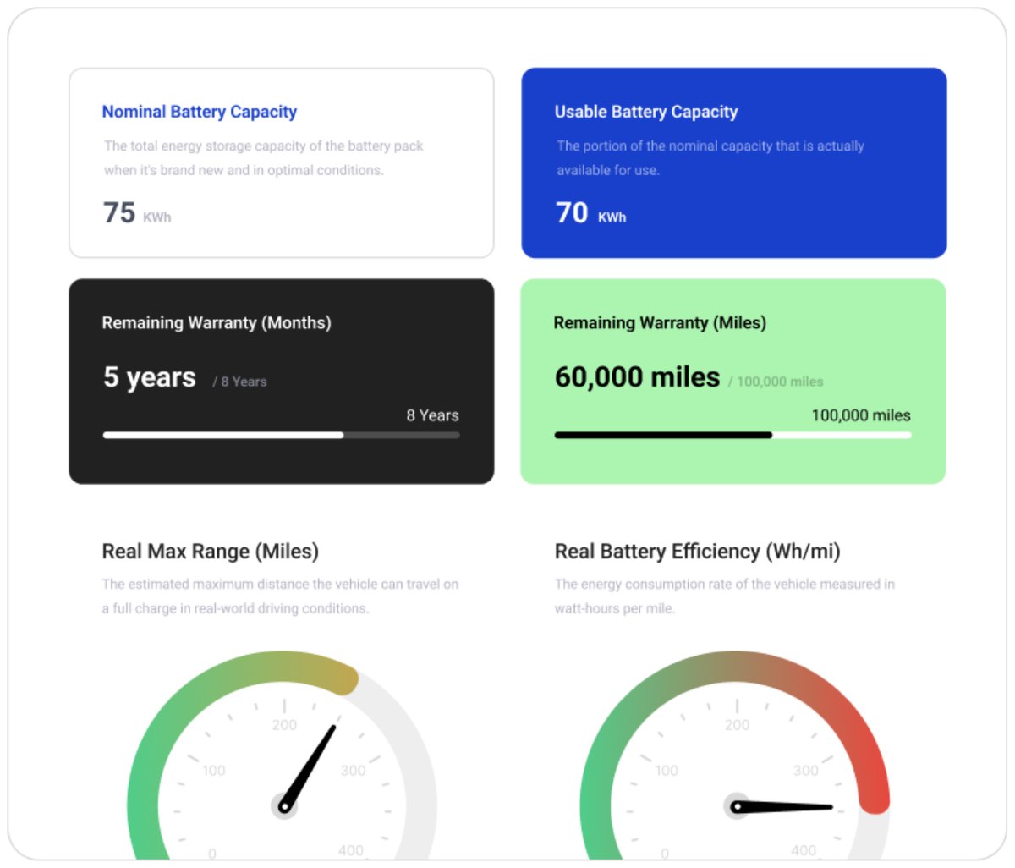
Task: Click the Battery Efficiency gauge needle
Action: 782,807
